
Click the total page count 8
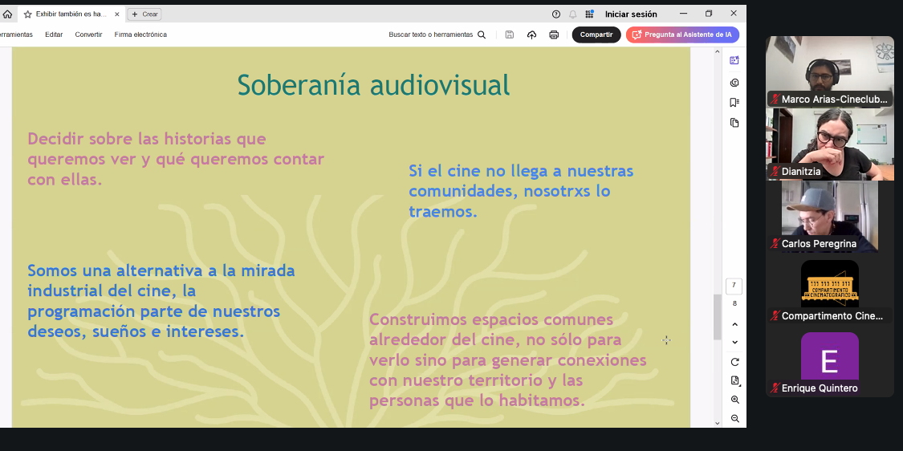click(734, 303)
